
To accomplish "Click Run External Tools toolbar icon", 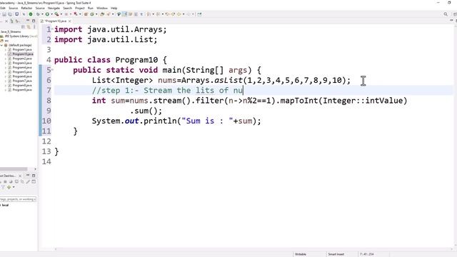I will coord(56,14).
